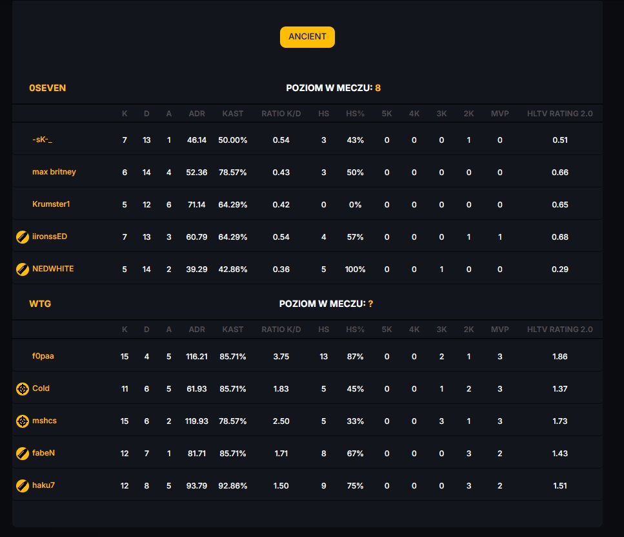The height and width of the screenshot is (537, 624).
Task: Click the 3K column header in WTG table
Action: [441, 330]
